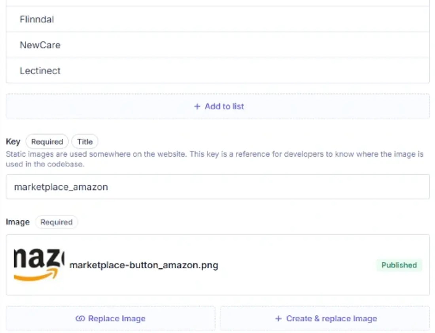Click the Title badge next to Key
The width and height of the screenshot is (435, 333).
[x=85, y=142]
